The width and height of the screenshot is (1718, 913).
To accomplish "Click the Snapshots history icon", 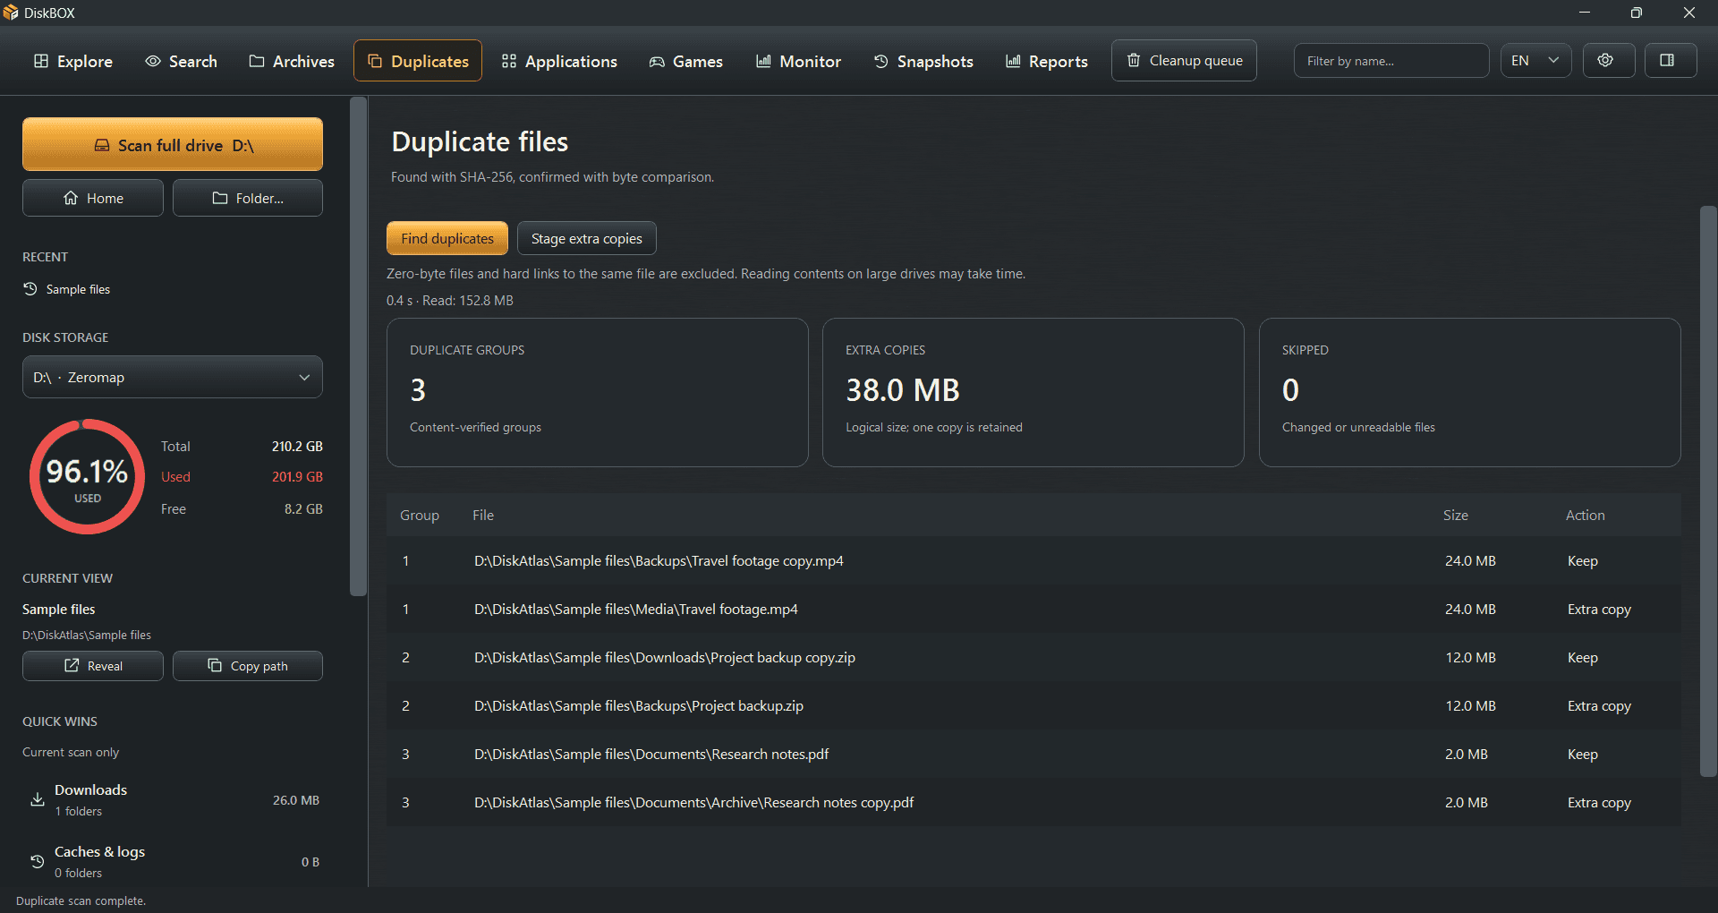I will (x=881, y=61).
